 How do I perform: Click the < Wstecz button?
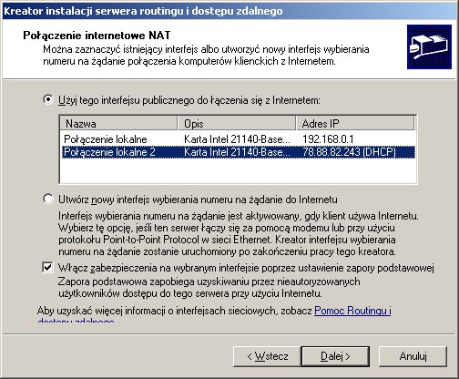(x=267, y=356)
